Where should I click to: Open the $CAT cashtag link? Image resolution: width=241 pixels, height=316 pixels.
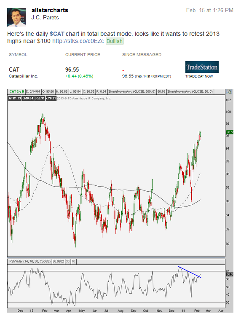coord(57,34)
